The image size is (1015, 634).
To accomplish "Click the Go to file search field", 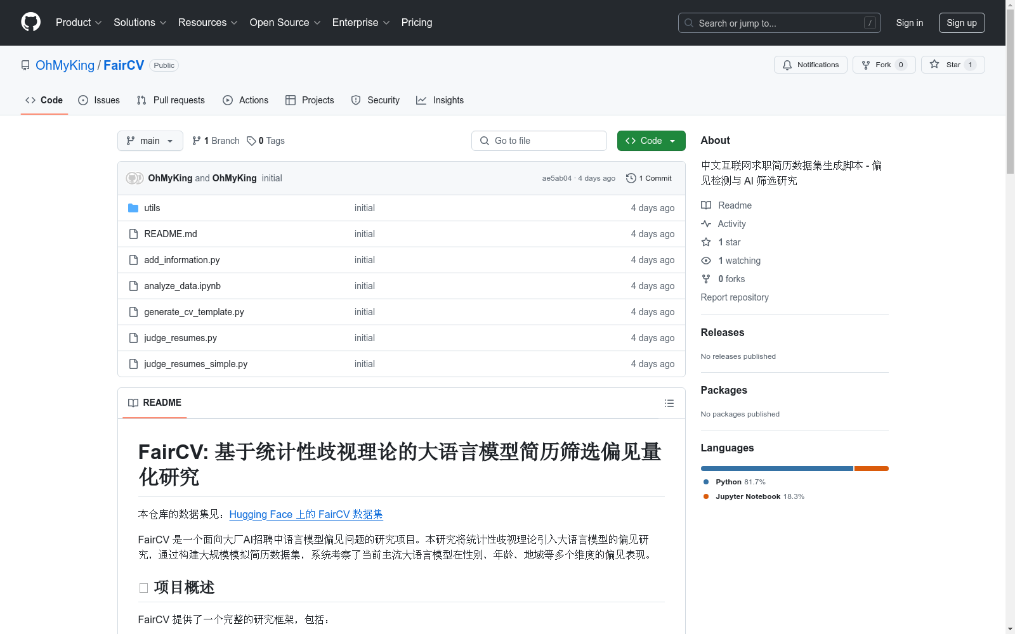I will coord(539,140).
